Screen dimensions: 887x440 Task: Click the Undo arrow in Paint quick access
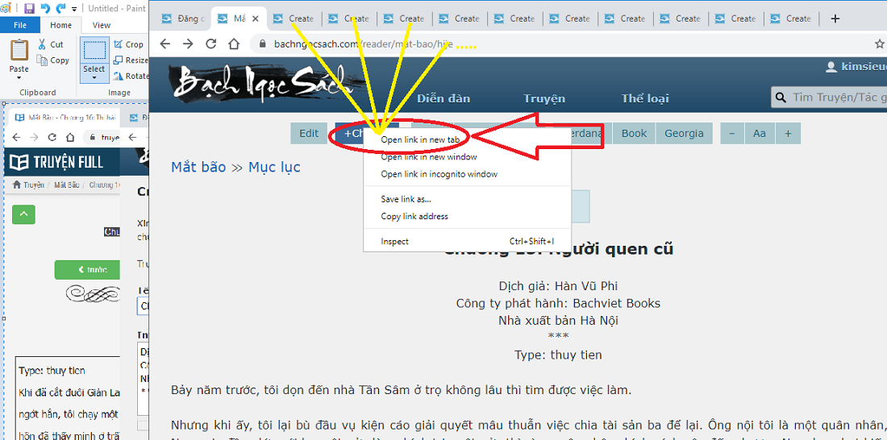tap(45, 9)
